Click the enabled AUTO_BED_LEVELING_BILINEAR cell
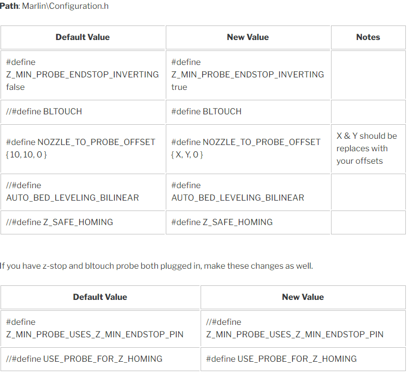This screenshot has width=410, height=381. (x=248, y=192)
